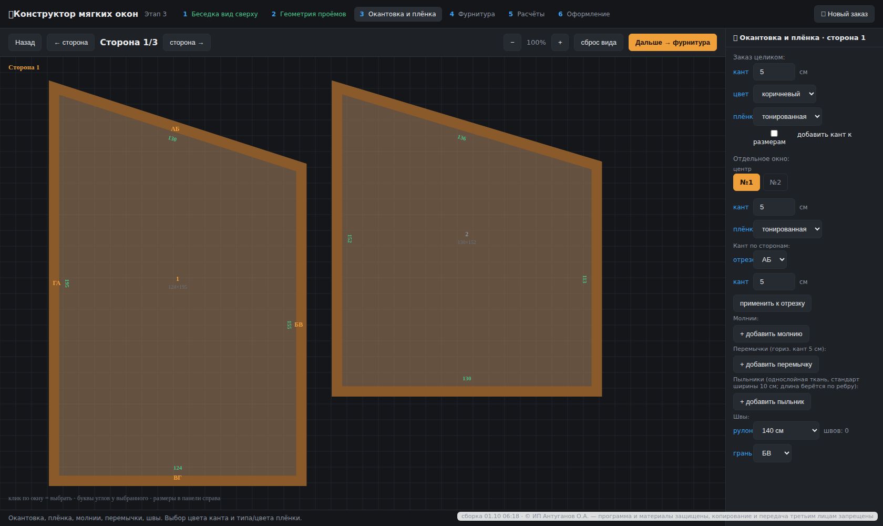
Task: Open the 'цвет' коричневый dropdown
Action: point(785,94)
